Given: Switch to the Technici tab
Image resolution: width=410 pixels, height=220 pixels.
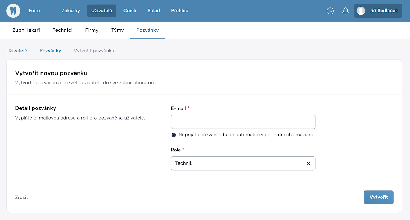Looking at the screenshot, I should [x=63, y=30].
